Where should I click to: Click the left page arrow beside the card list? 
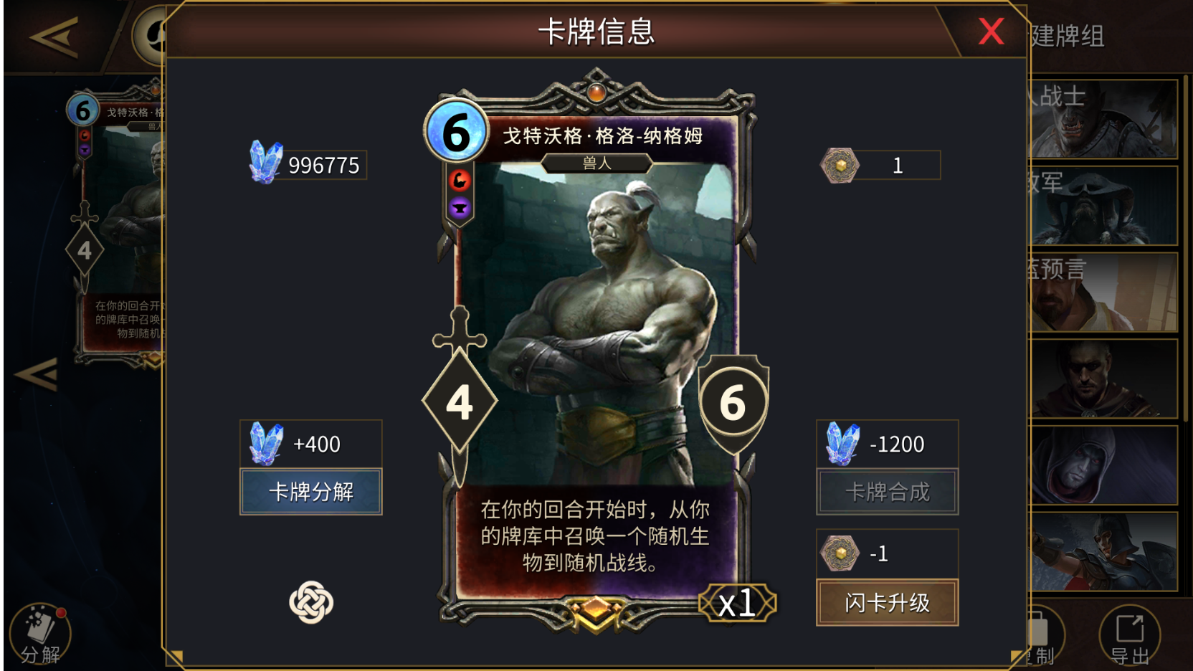coord(36,374)
